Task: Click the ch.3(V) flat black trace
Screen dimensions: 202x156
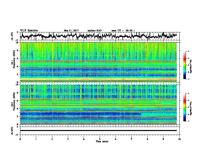Action: pyautogui.click(x=98, y=131)
